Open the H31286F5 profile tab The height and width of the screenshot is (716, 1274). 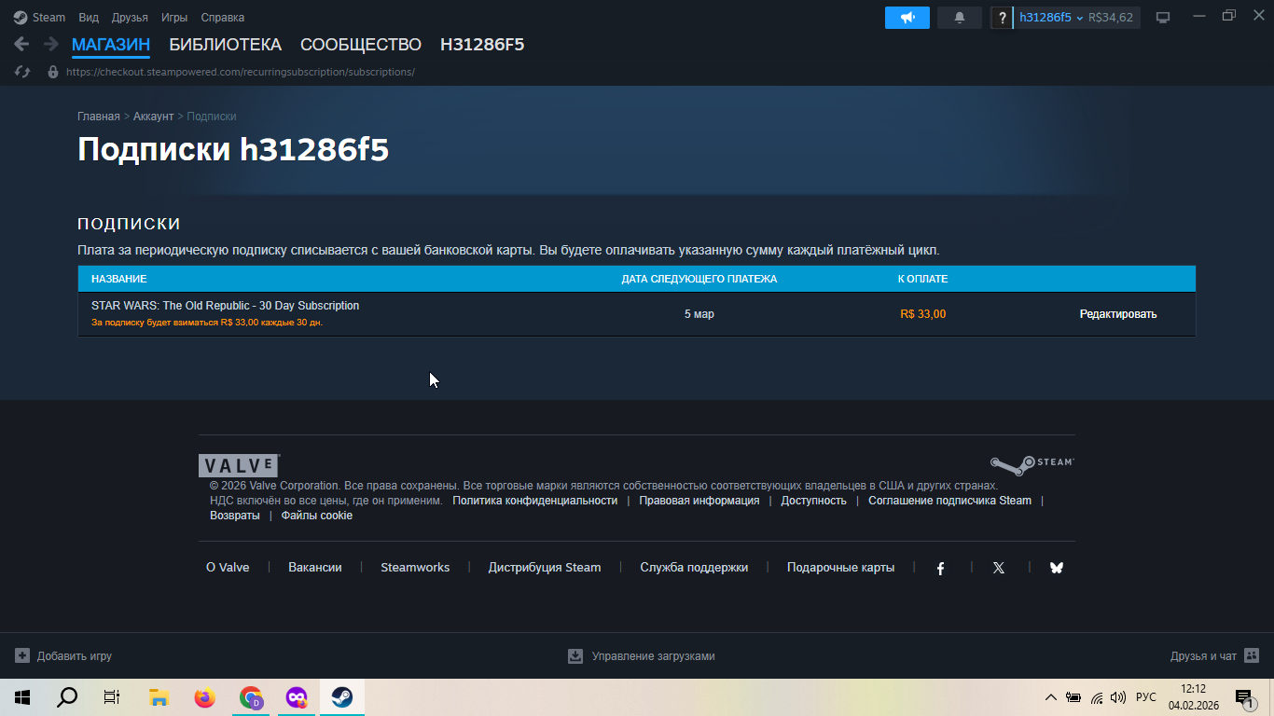coord(482,45)
